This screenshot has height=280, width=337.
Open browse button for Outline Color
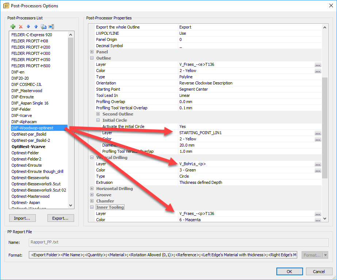(x=318, y=71)
